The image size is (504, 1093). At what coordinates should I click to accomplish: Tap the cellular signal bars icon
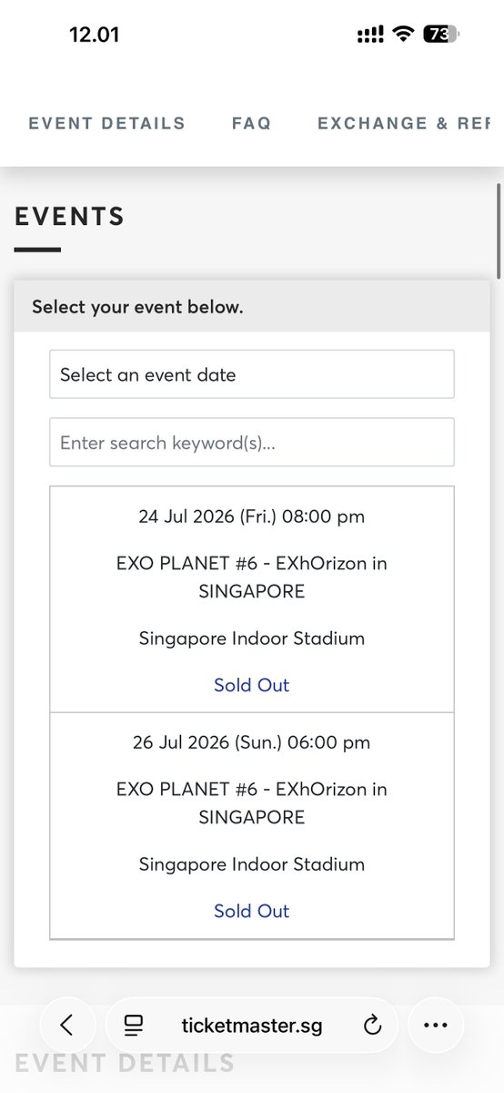tap(370, 36)
